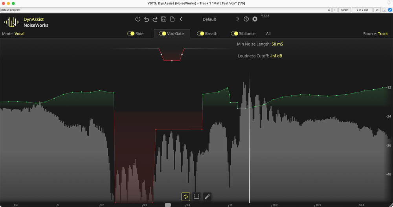Undo the last edit
393x207 pixels.
coord(147,19)
